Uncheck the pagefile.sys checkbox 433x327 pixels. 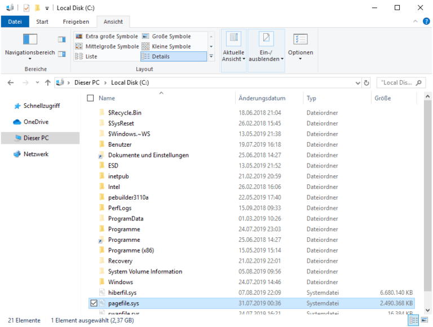click(x=94, y=303)
